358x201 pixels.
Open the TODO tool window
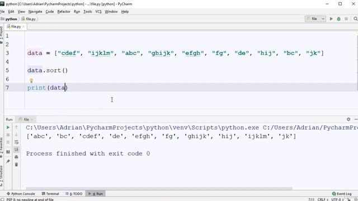[74, 194]
